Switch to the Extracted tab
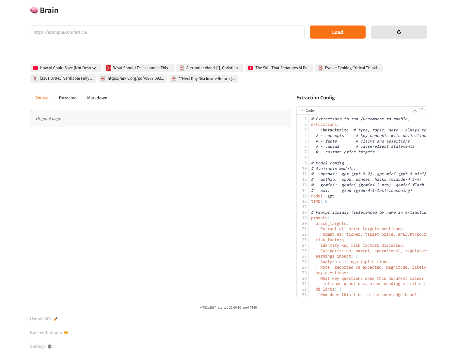This screenshot has height=355, width=457. point(68,98)
